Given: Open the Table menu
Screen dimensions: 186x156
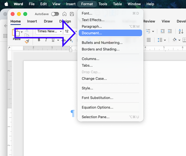Looking at the screenshot, I should (117, 4).
